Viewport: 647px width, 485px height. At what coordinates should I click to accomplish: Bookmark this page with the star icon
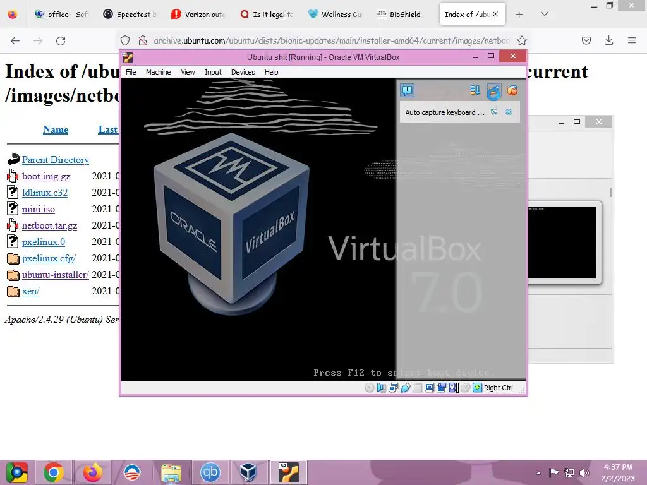[x=521, y=40]
